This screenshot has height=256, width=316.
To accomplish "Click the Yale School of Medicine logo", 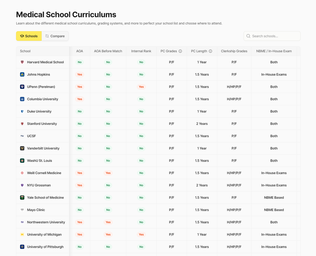I will (22, 198).
